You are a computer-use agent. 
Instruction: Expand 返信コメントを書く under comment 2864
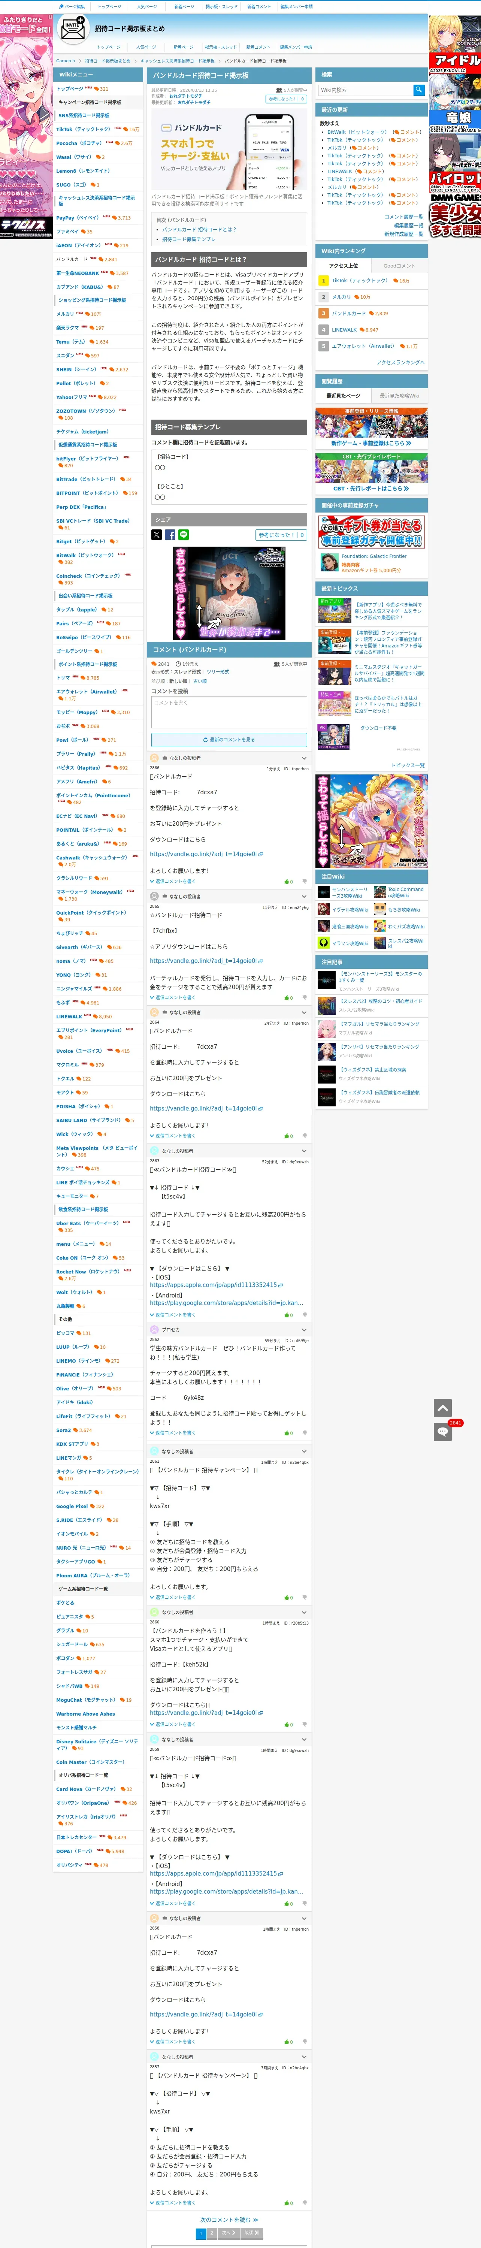pos(173,1136)
